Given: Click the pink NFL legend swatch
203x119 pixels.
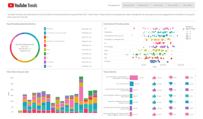Looking at the screenshot, I should [x=45, y=58].
